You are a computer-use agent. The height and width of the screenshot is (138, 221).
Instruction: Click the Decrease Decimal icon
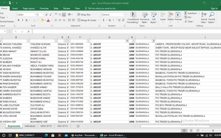pos(123,20)
